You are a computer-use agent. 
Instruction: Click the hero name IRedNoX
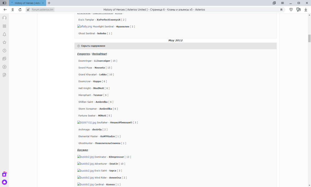click(99, 88)
